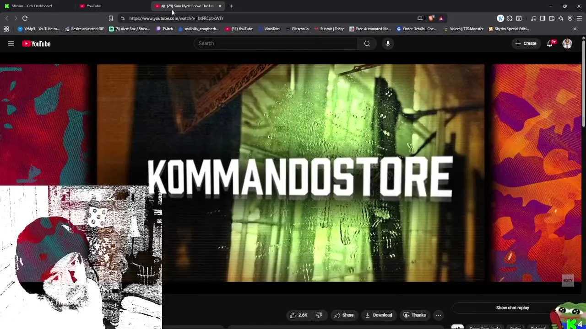Viewport: 586px width, 329px height.
Task: Go back with the browser back arrow
Action: point(6,18)
